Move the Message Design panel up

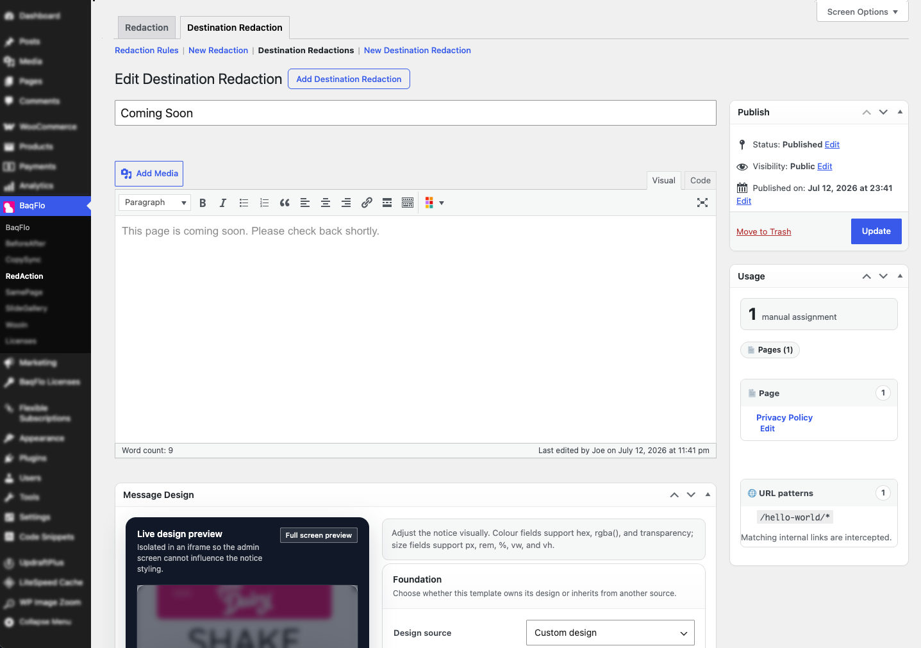coord(674,495)
